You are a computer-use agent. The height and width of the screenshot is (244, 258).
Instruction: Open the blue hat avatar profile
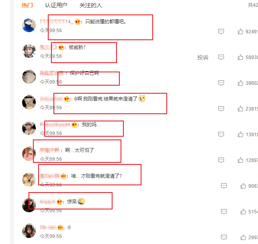[29, 25]
